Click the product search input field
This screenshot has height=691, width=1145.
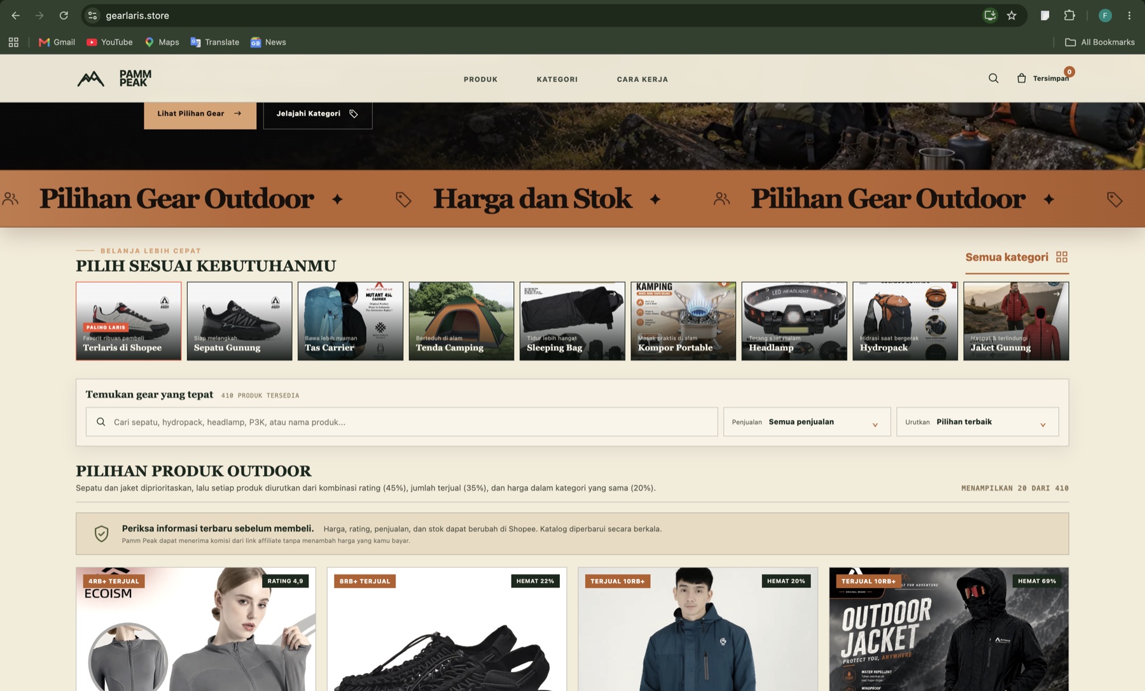402,422
